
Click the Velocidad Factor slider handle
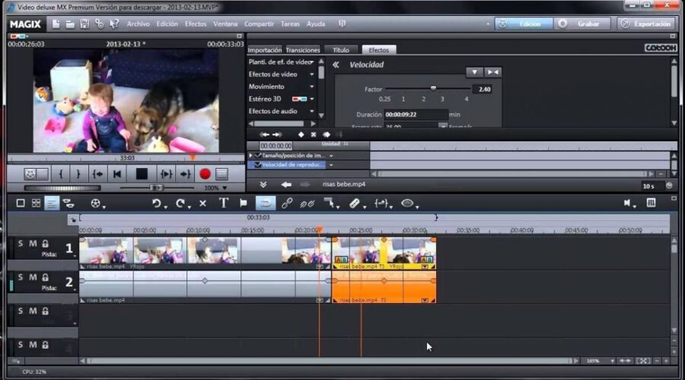(433, 89)
